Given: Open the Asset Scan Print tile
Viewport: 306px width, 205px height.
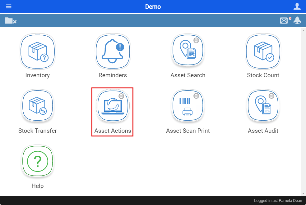Looking at the screenshot, I should (x=188, y=106).
